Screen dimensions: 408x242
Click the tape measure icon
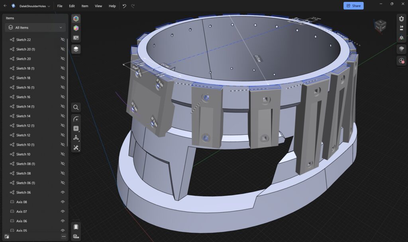pos(76,236)
